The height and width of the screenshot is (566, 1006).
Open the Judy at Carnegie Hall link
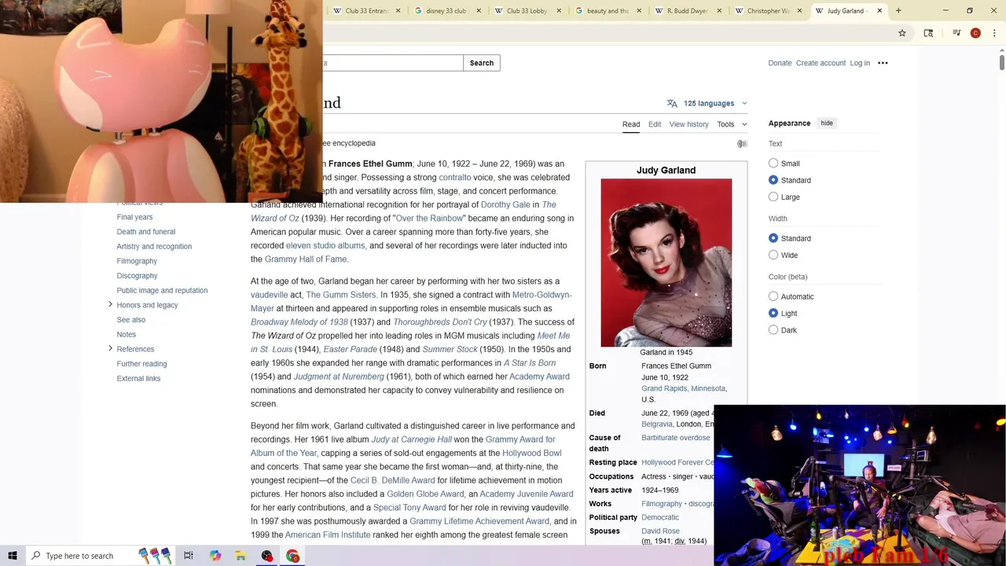411,439
